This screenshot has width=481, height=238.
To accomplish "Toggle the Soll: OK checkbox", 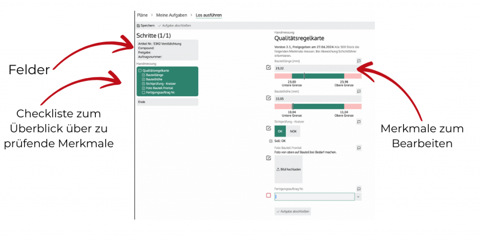I will pyautogui.click(x=271, y=141).
